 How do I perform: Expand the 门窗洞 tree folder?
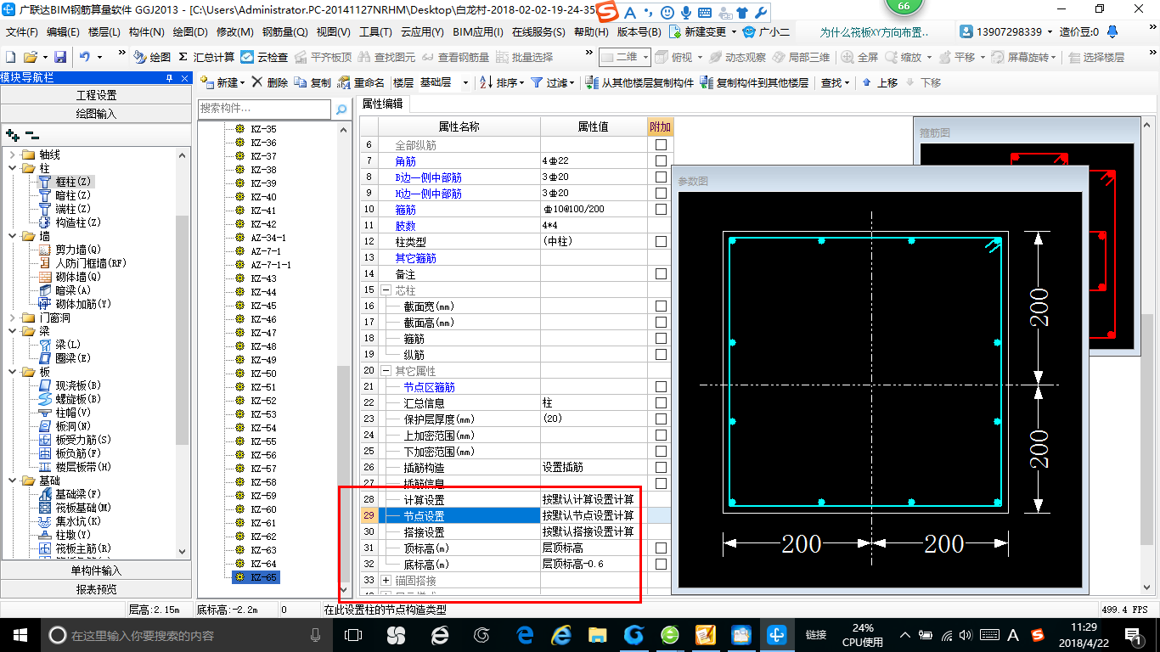pos(12,318)
